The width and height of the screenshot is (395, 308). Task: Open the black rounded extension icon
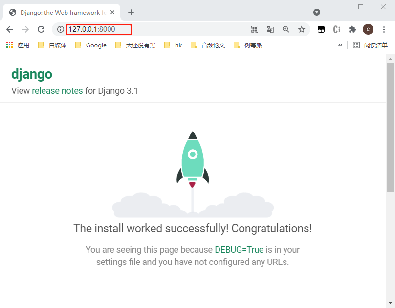(321, 29)
